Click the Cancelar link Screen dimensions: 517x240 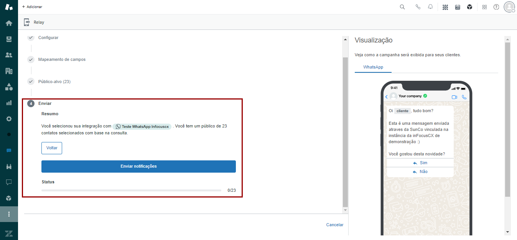tap(334, 225)
